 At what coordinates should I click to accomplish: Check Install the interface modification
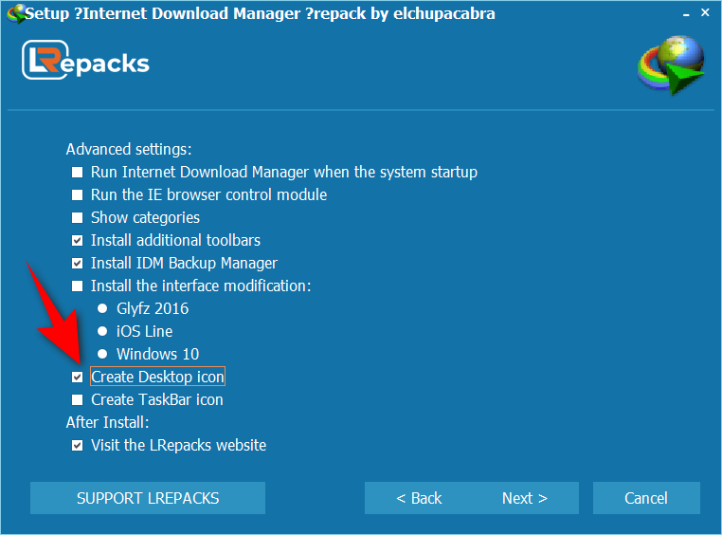click(x=78, y=286)
